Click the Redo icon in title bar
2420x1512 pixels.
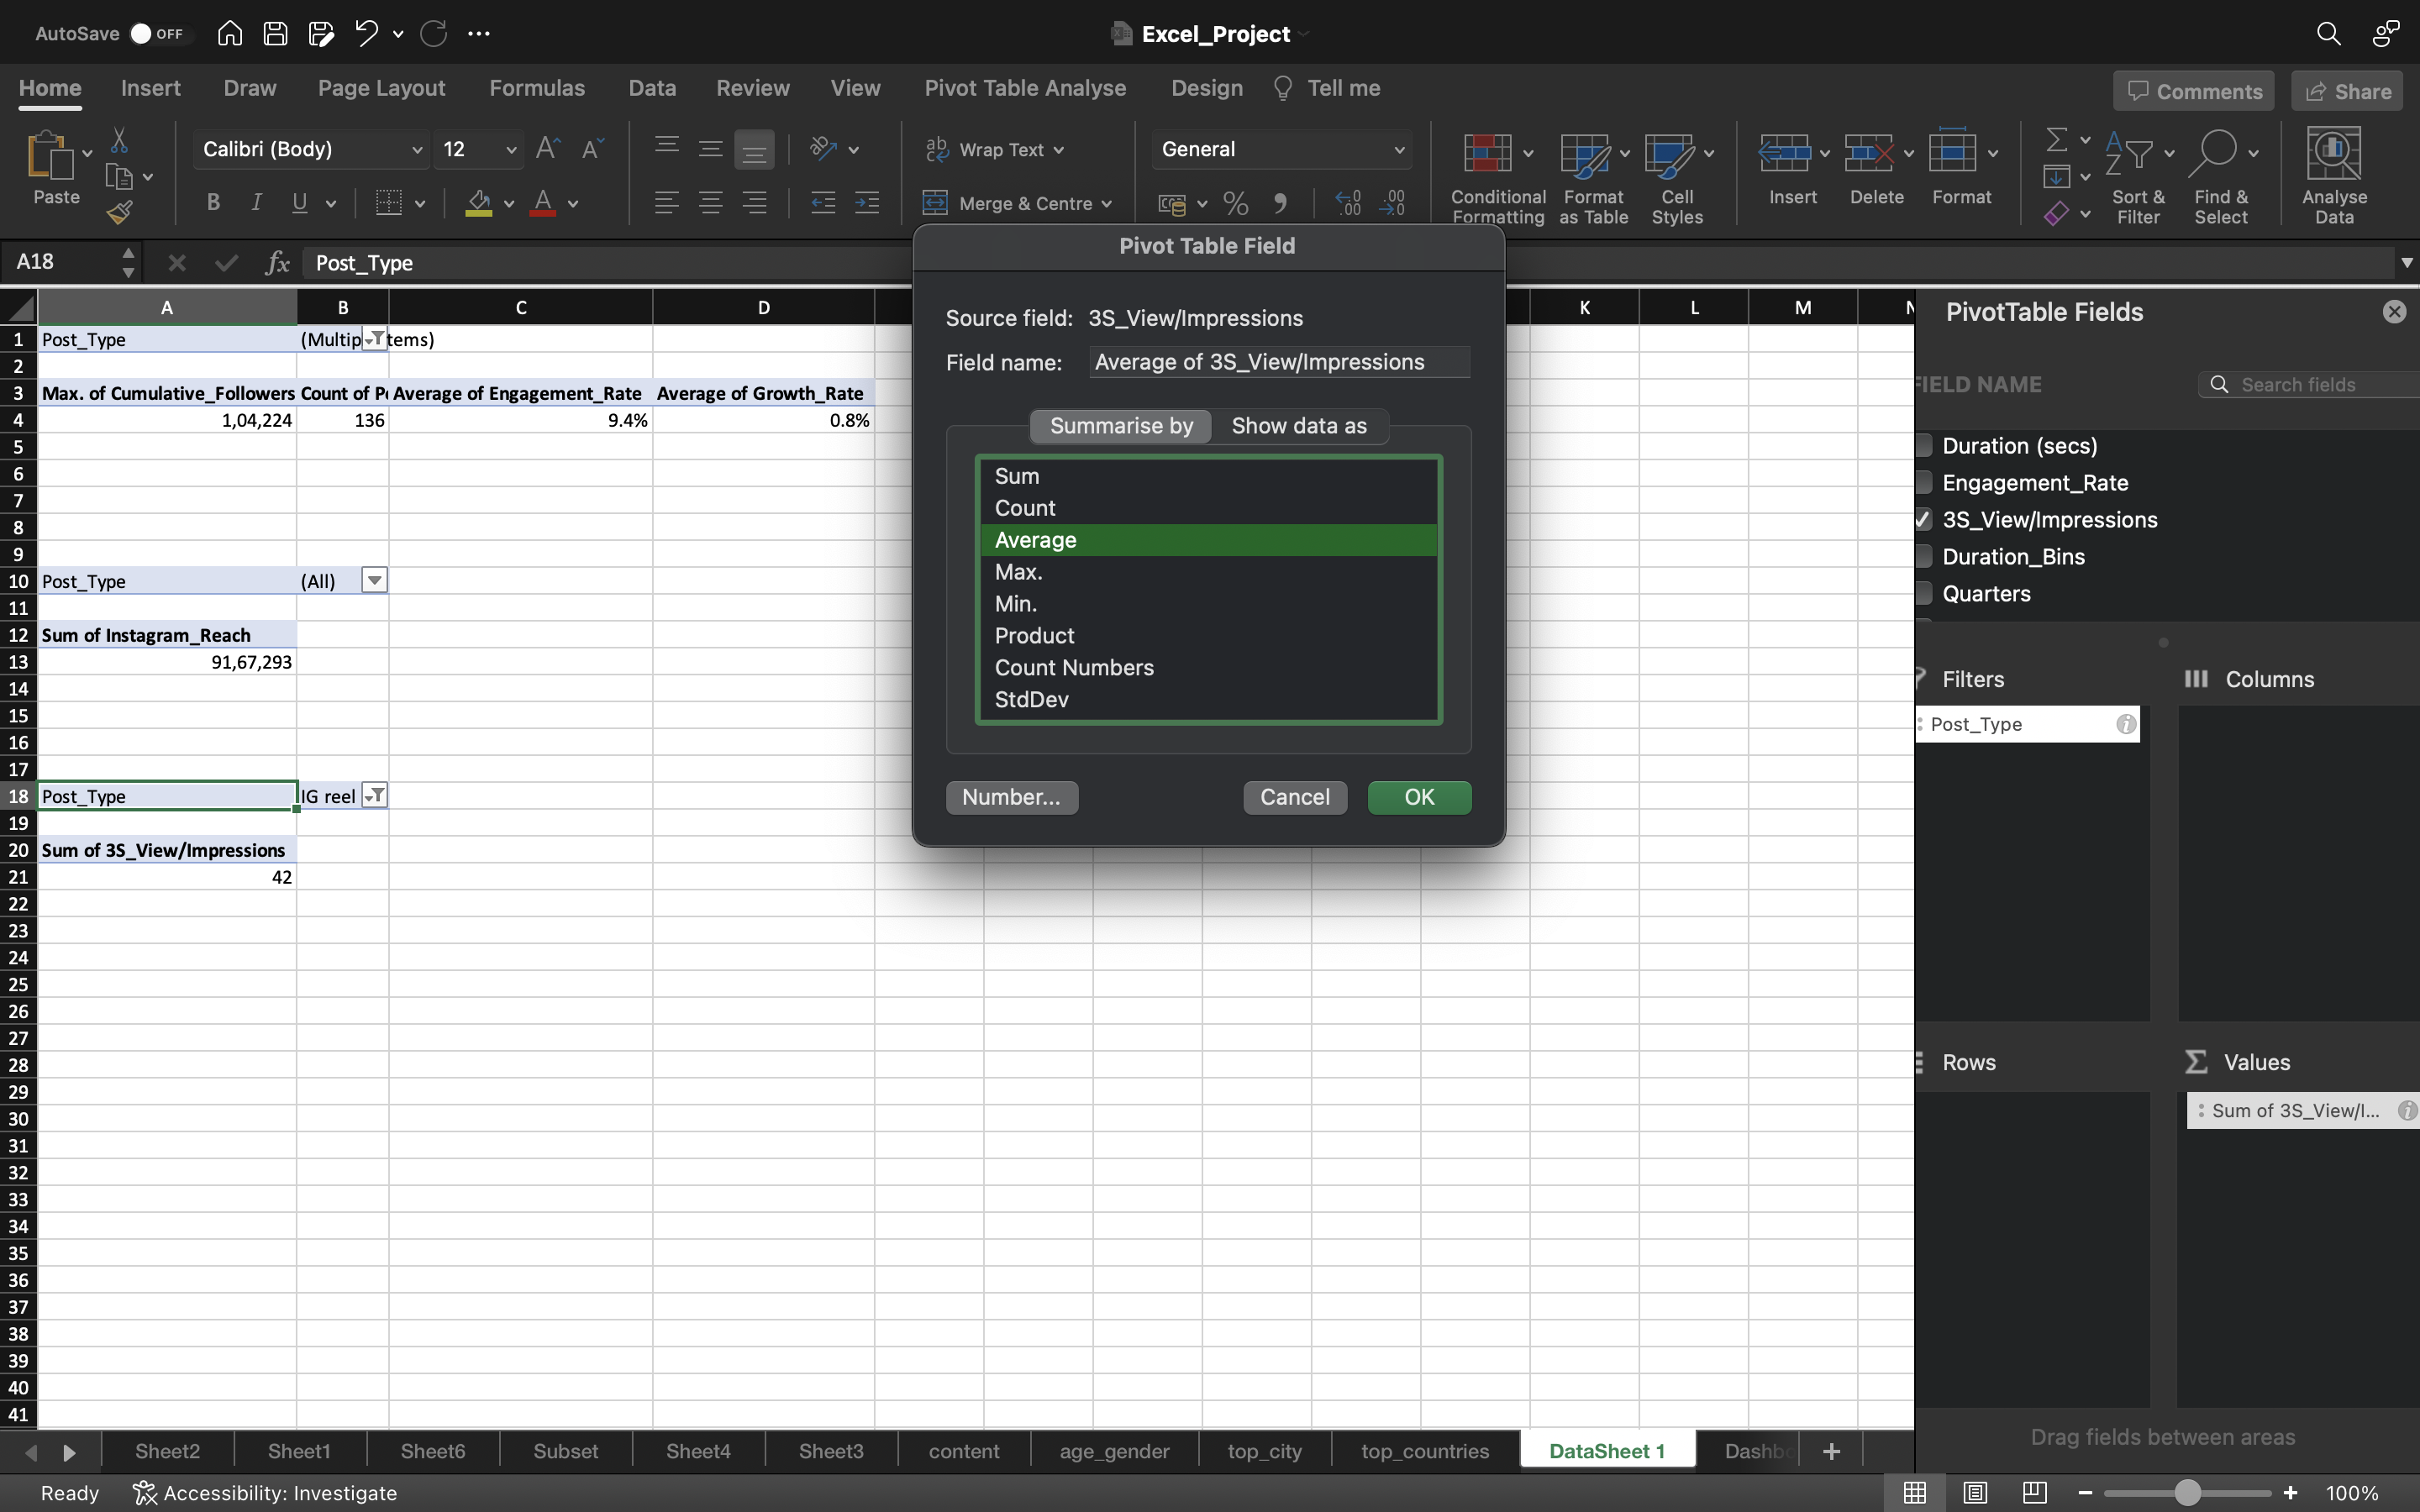[x=433, y=33]
